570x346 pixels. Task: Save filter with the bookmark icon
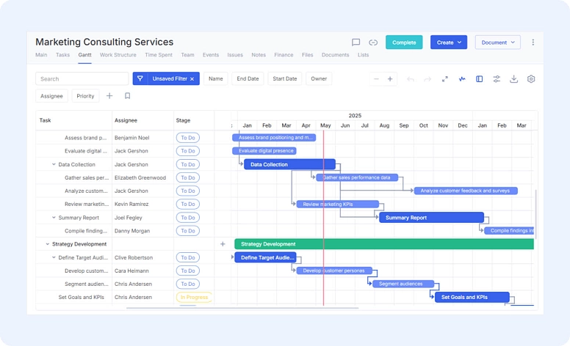point(127,96)
